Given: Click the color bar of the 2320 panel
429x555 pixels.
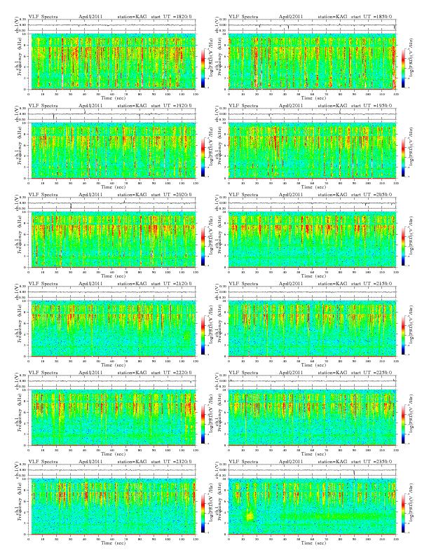Looking at the screenshot, I should [203, 513].
